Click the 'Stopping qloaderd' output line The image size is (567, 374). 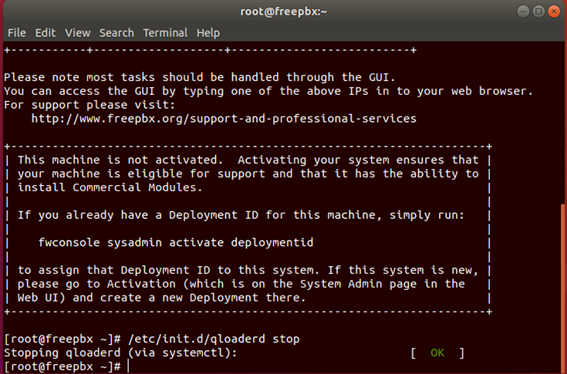click(119, 353)
